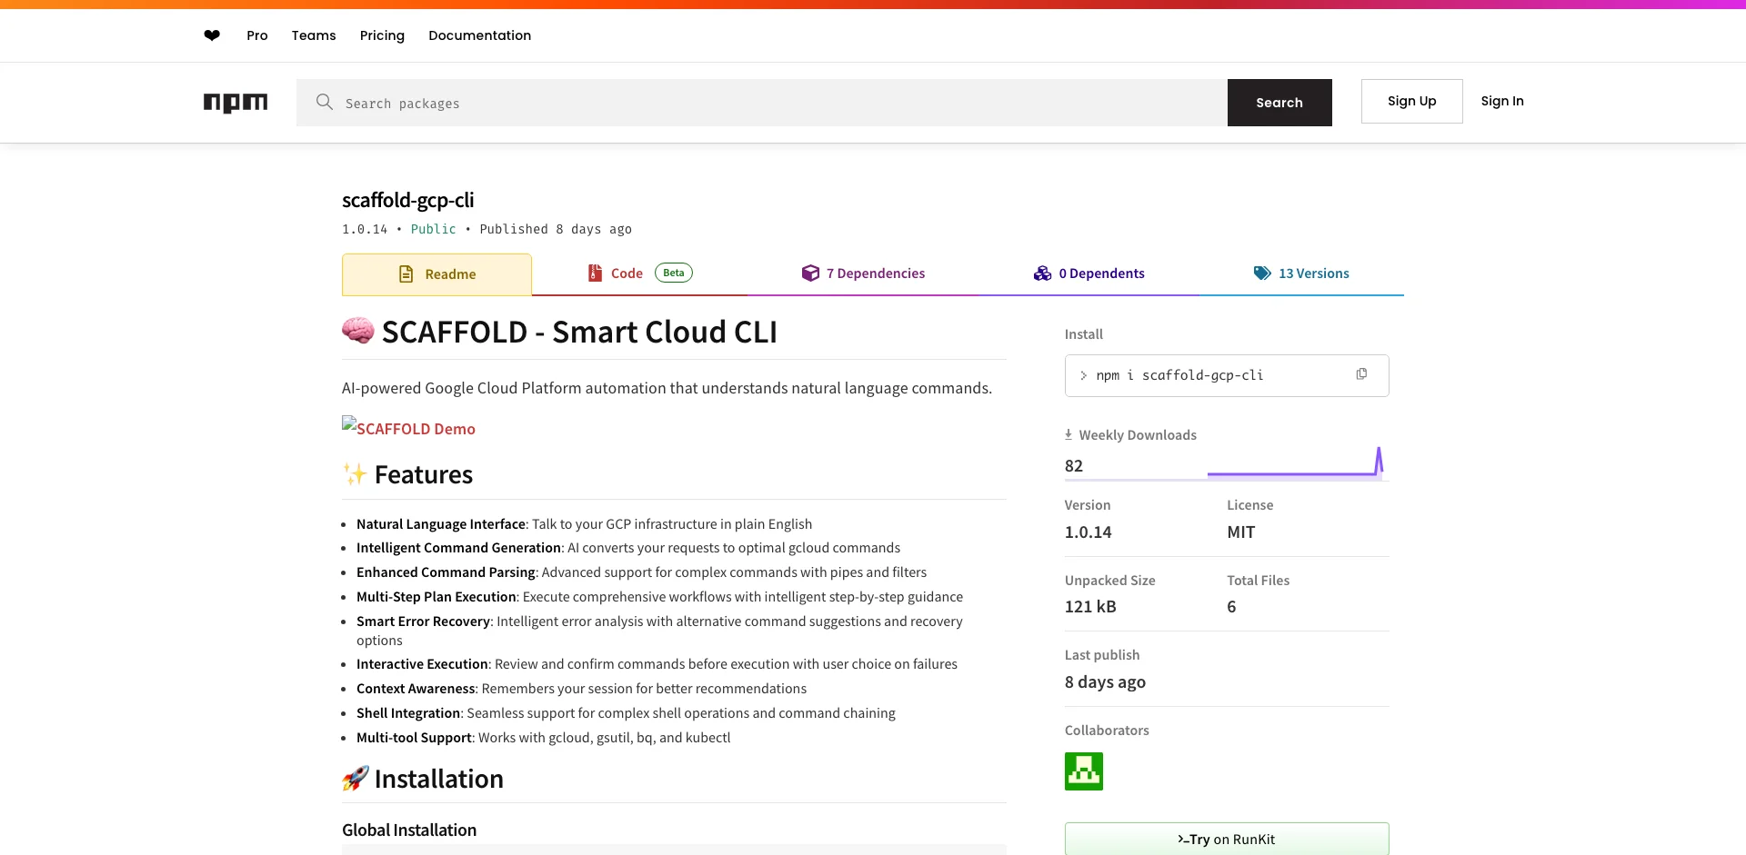The image size is (1746, 855).
Task: Open the collaborator avatar profile
Action: (1083, 770)
